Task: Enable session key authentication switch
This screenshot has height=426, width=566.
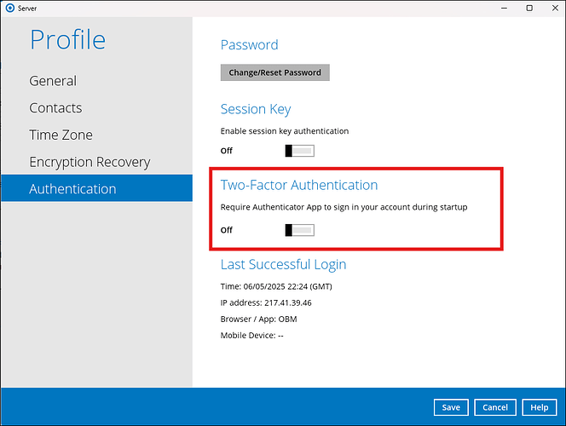Action: [299, 151]
